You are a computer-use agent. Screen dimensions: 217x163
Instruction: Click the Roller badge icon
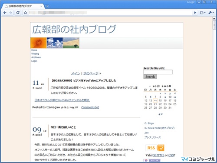pyautogui.click(x=152, y=160)
